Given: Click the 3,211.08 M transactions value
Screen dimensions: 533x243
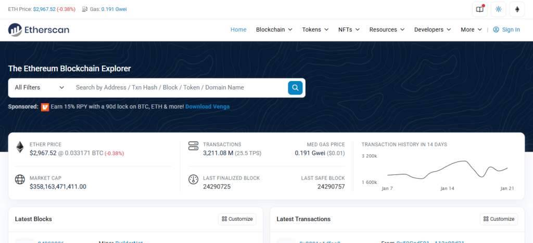Looking at the screenshot, I should tap(218, 153).
